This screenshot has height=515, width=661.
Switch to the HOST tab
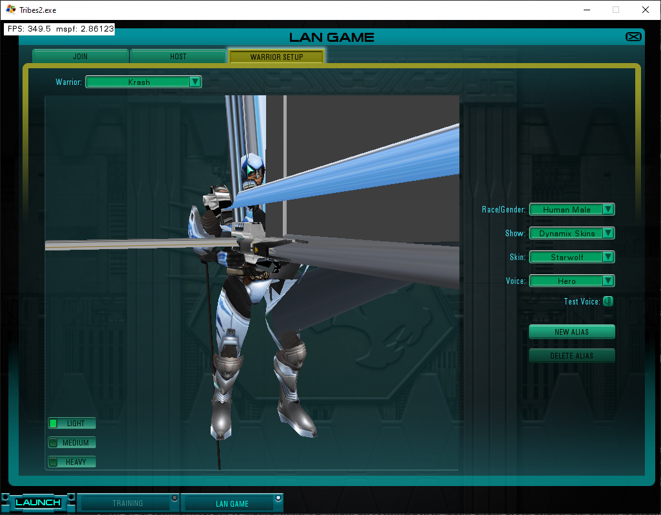(178, 57)
